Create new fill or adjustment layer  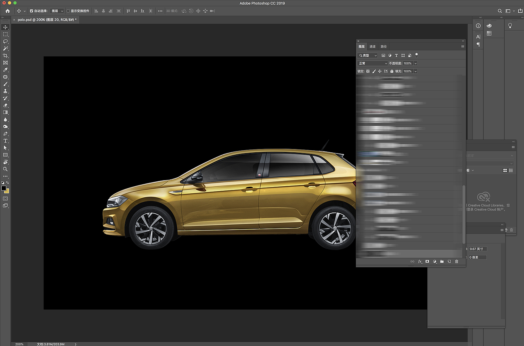[x=434, y=262]
